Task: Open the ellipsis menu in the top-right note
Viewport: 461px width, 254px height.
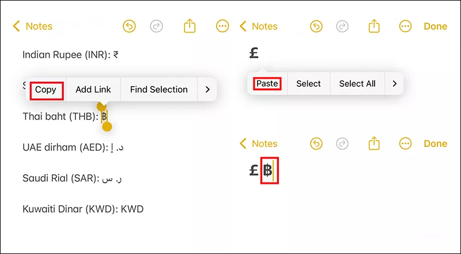Action: [405, 26]
